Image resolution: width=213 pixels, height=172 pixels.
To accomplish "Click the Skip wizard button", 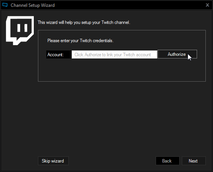I will point(53,161).
